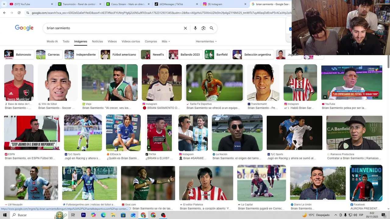390x219 pixels.
Task: Filter by the Baloncesto chip
Action: (x=19, y=54)
